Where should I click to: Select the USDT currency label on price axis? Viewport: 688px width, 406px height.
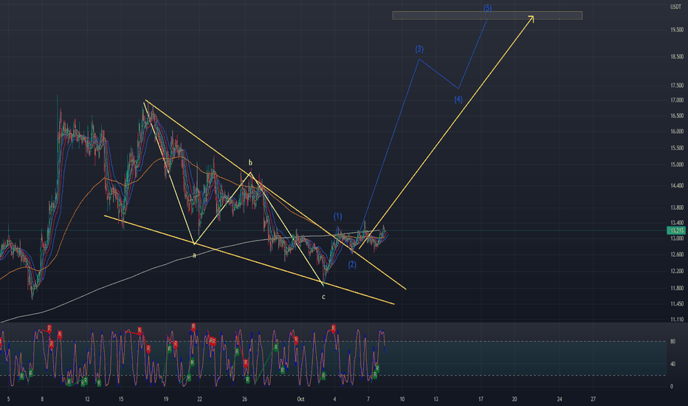675,7
